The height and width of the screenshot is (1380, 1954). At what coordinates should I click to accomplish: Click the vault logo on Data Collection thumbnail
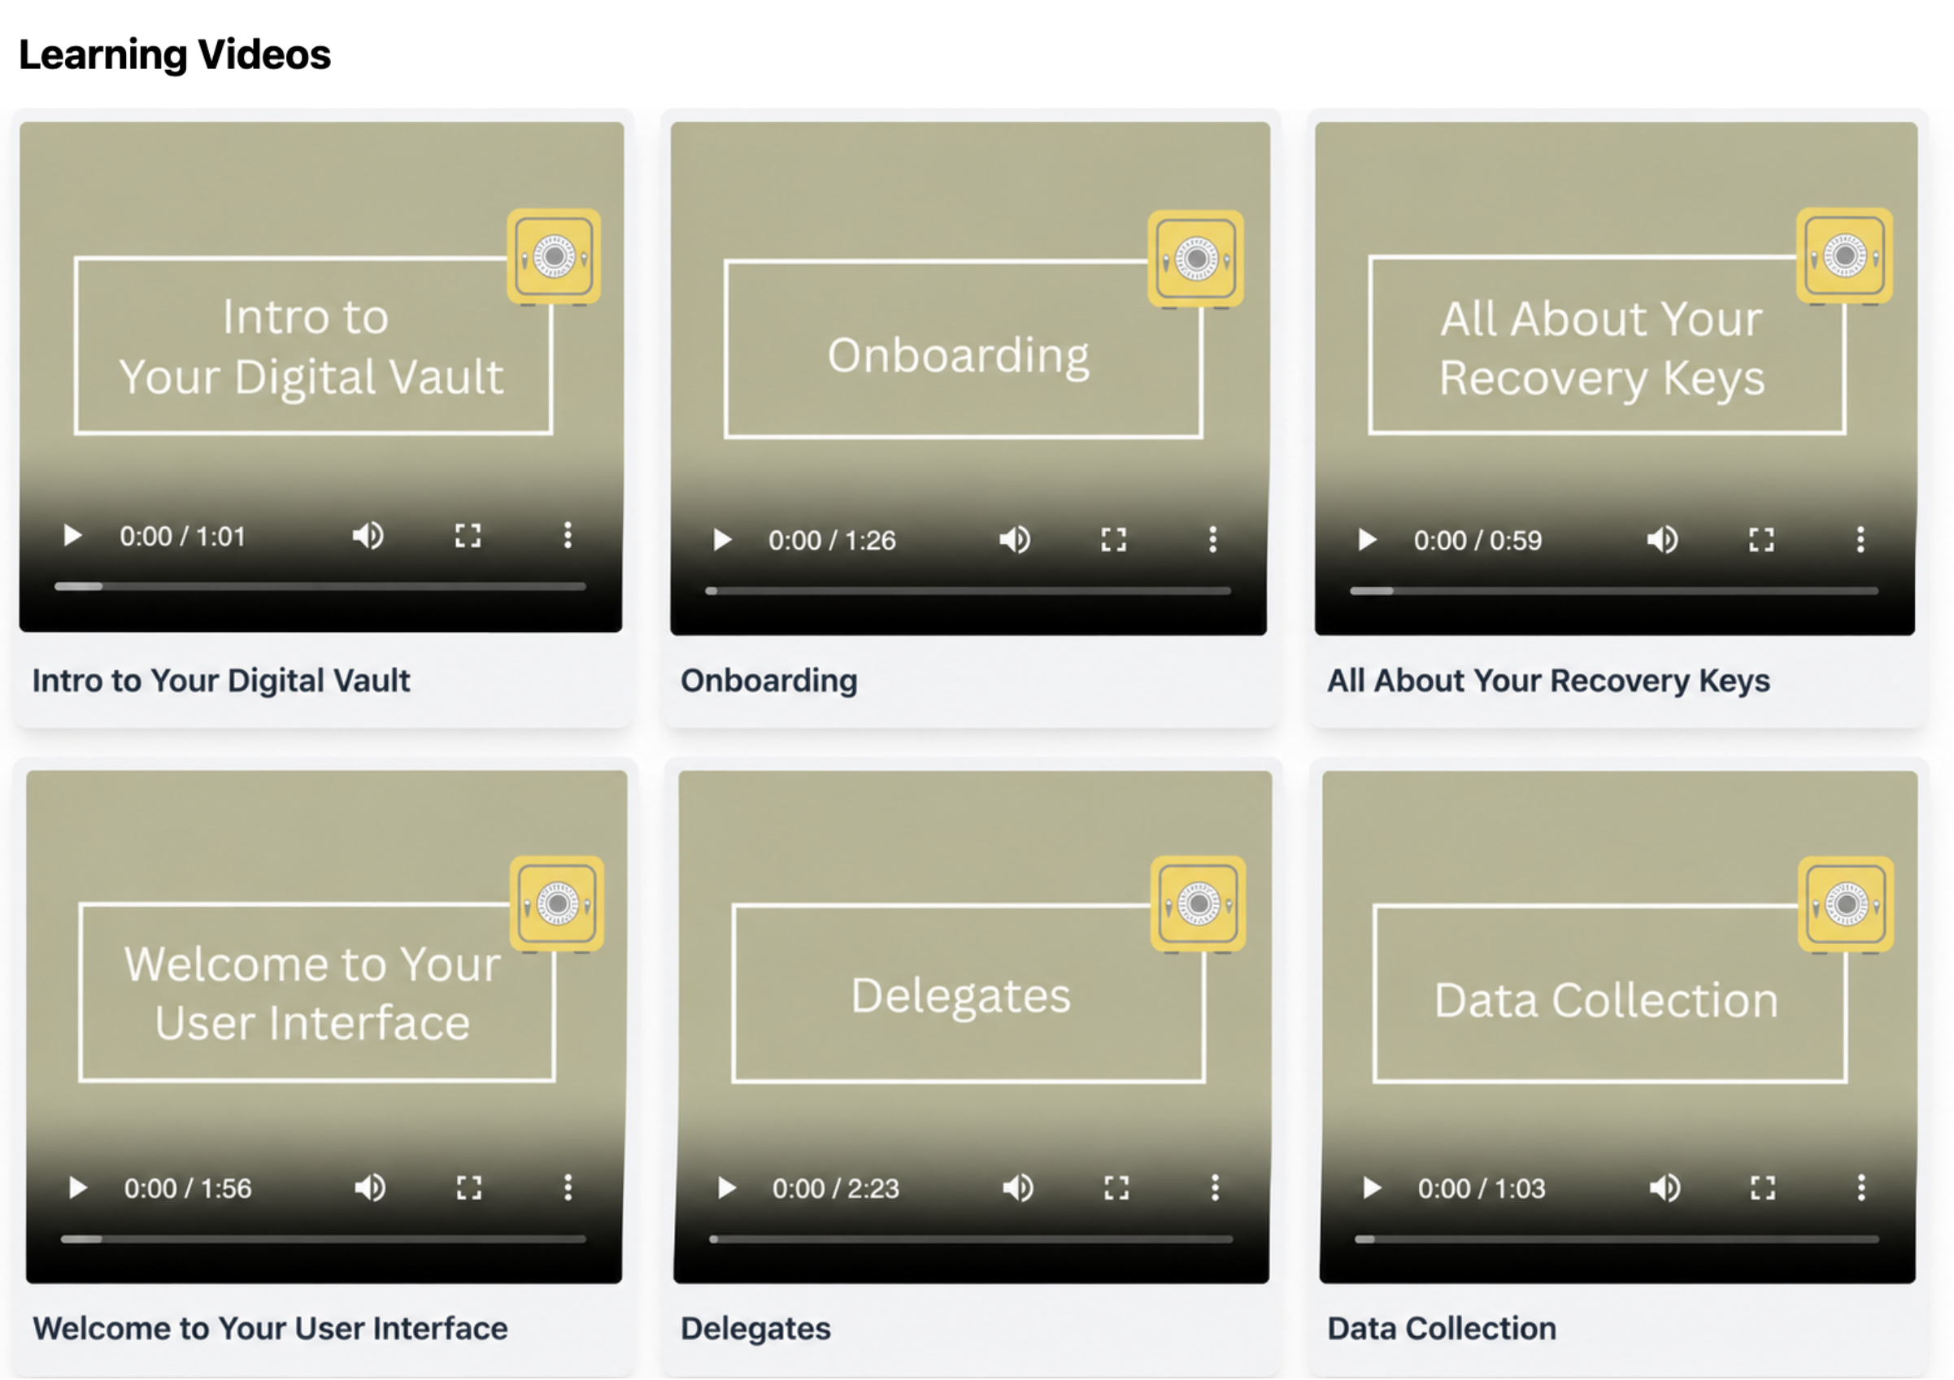tap(1846, 904)
